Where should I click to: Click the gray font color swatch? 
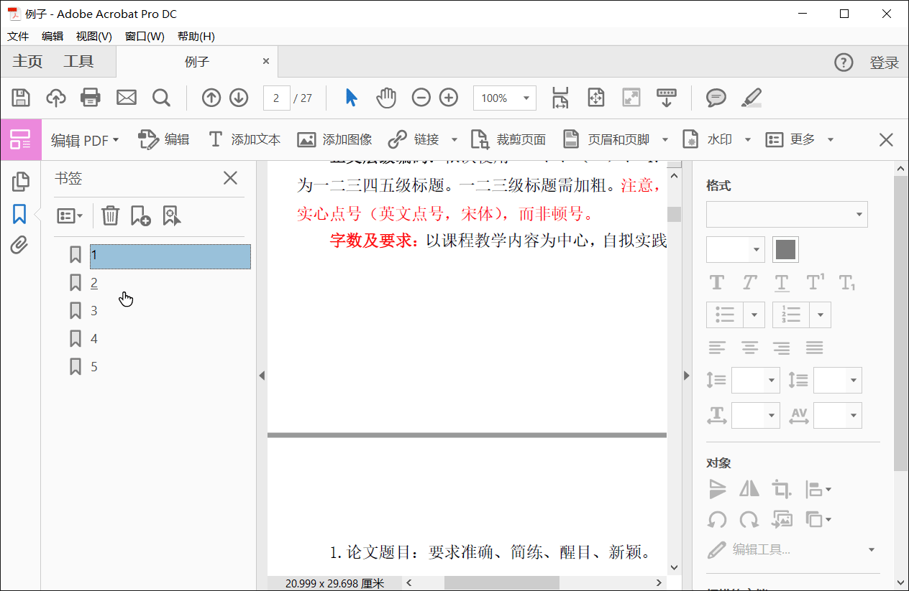pos(785,250)
